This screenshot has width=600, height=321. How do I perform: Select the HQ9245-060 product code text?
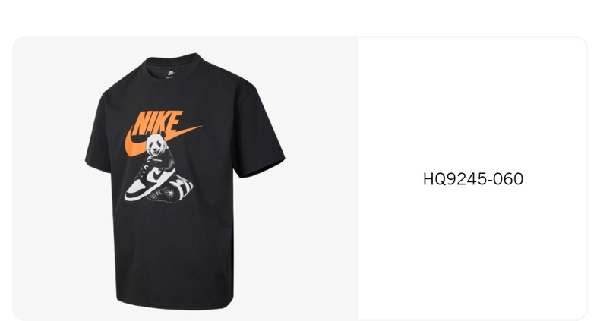[473, 179]
